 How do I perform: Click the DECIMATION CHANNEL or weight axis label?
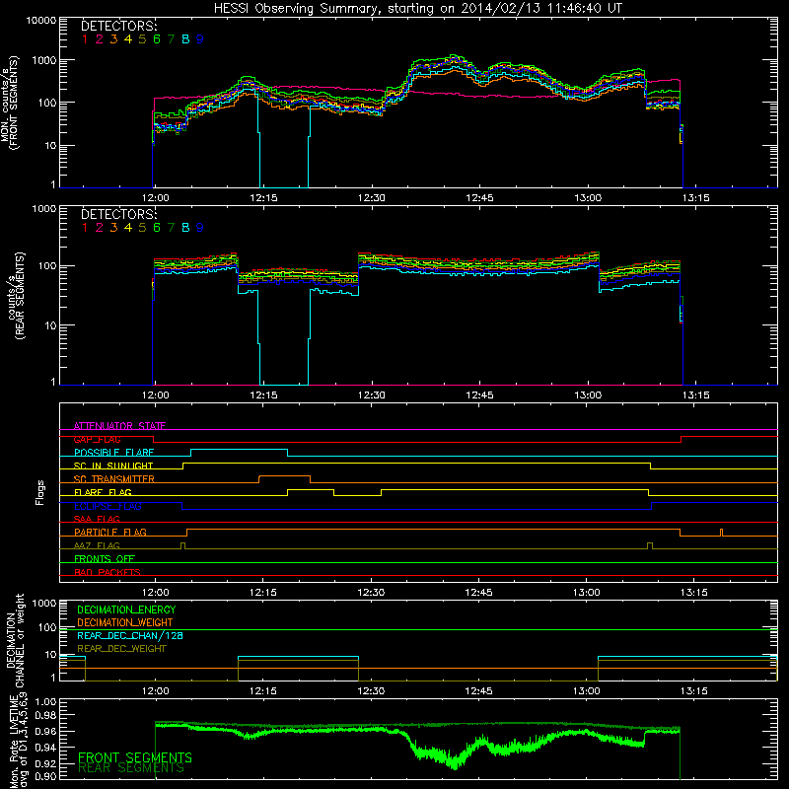(x=15, y=641)
